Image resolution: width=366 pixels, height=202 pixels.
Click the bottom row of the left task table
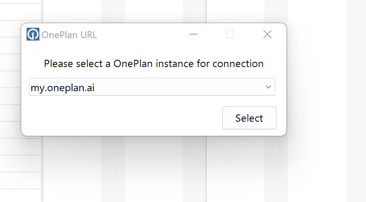point(21,195)
